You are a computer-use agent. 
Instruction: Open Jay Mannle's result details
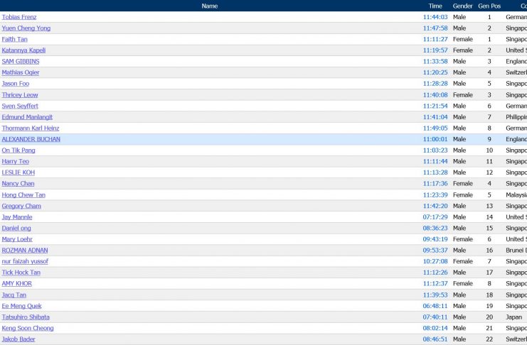click(17, 217)
